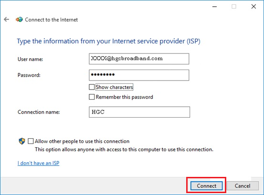Click the User name label

click(30, 59)
